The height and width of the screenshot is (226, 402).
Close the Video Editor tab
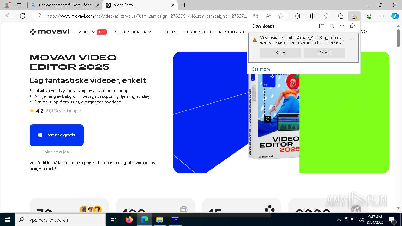tap(173, 5)
